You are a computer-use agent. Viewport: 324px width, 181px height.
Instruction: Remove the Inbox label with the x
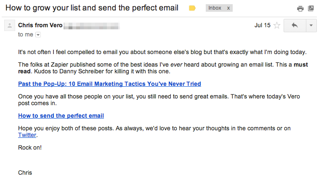(x=228, y=8)
